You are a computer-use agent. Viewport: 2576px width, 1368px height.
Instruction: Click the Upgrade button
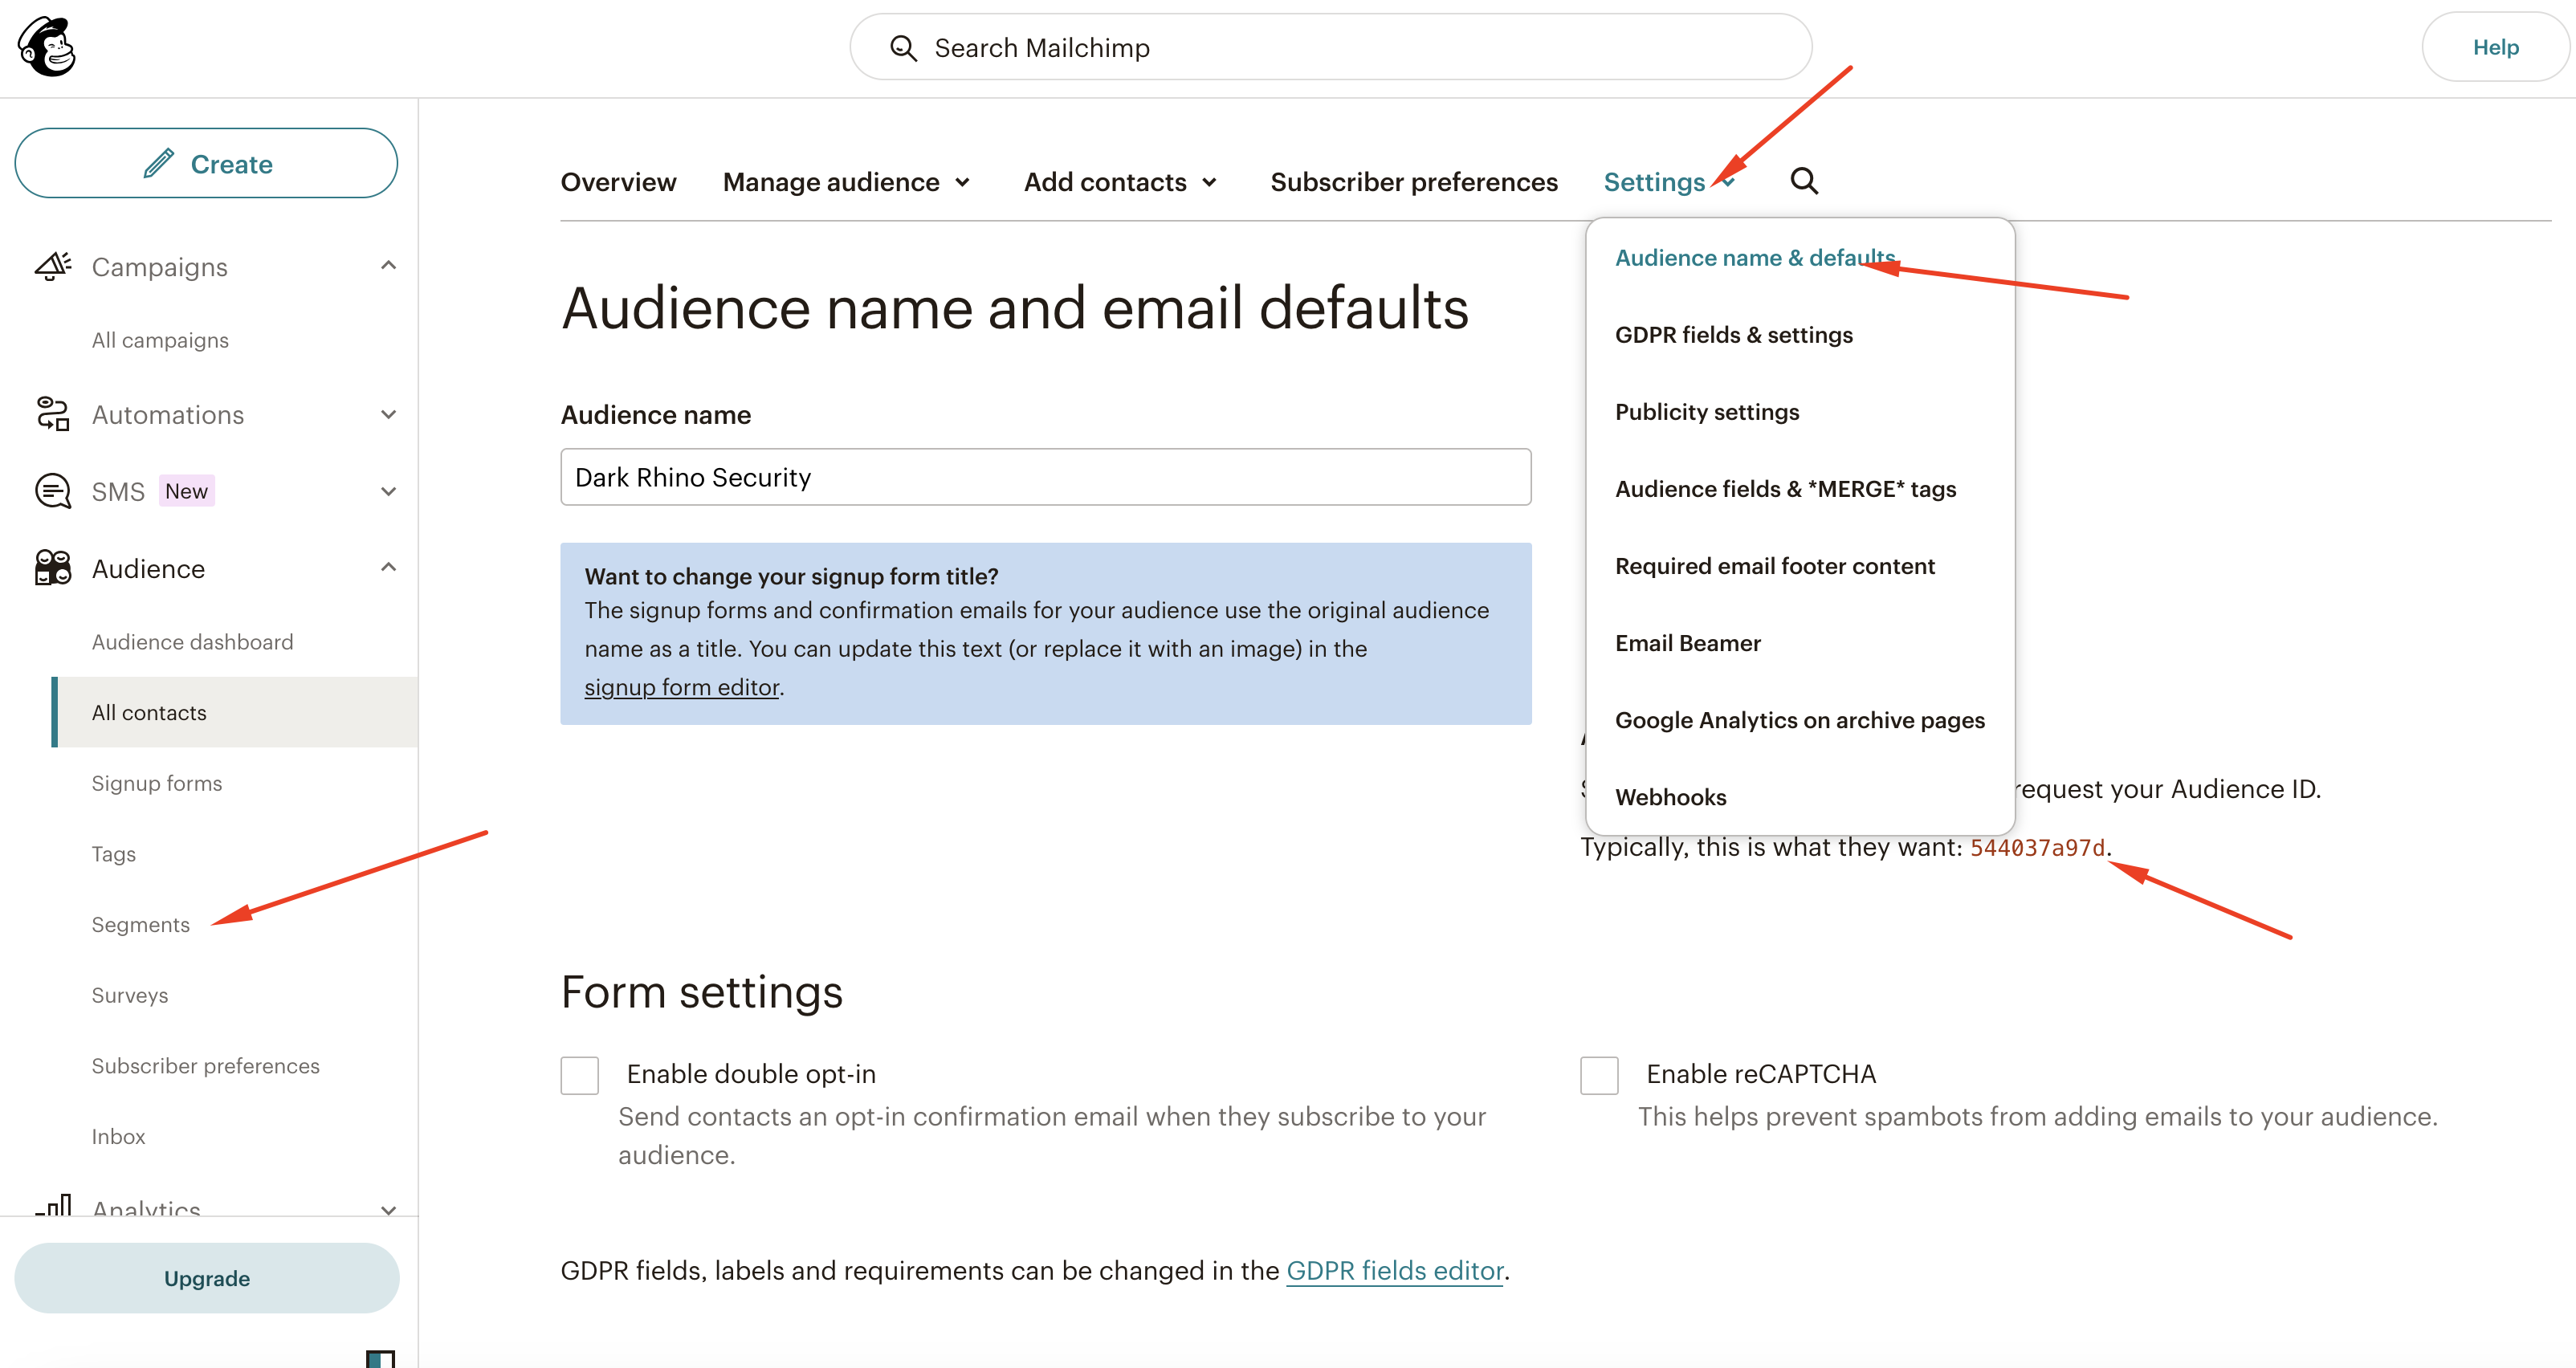(207, 1278)
